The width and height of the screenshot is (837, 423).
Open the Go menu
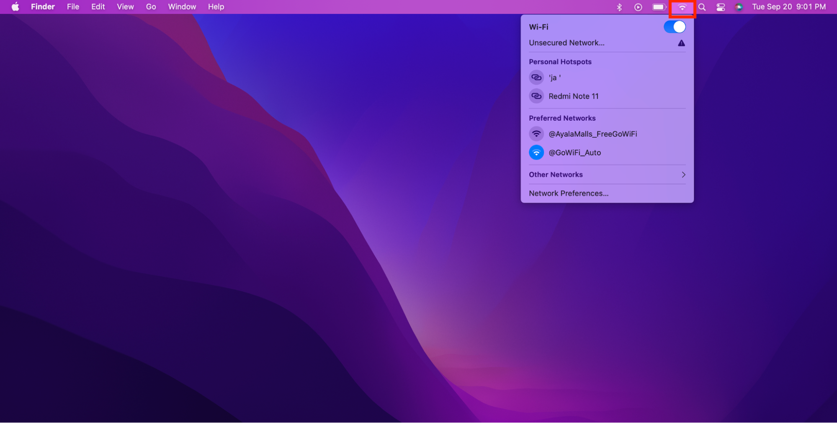tap(151, 7)
